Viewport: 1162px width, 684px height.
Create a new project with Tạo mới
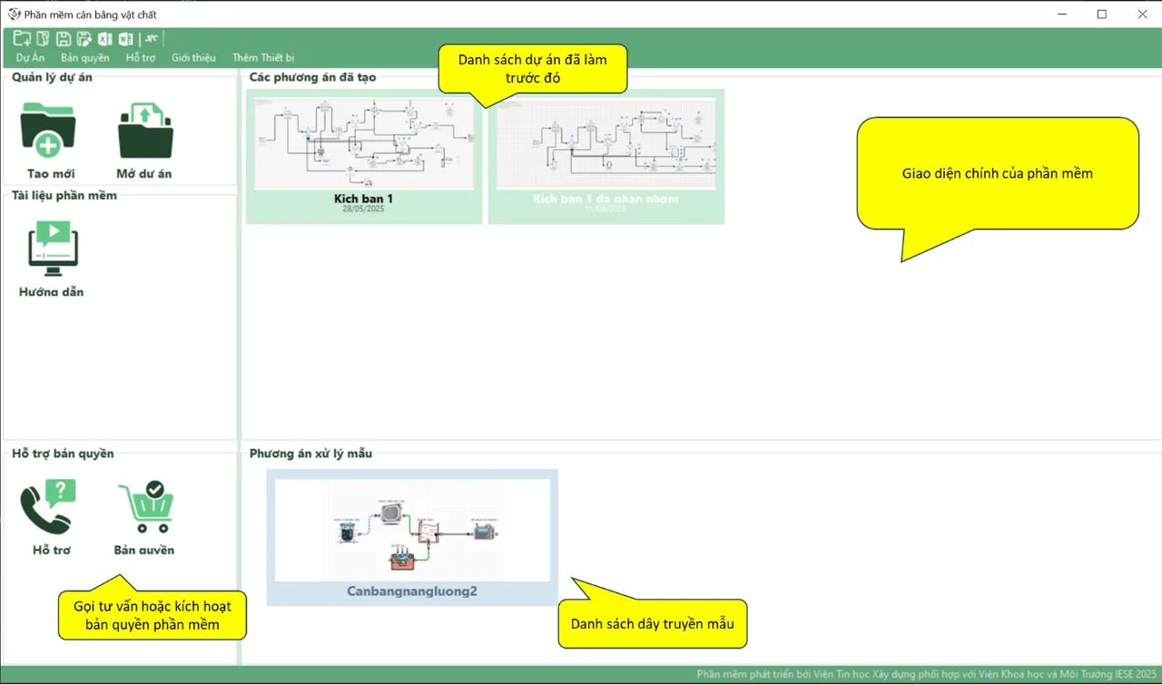pos(50,142)
